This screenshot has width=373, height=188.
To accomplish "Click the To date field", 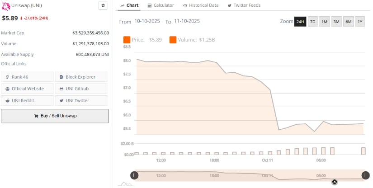I will pyautogui.click(x=186, y=21).
